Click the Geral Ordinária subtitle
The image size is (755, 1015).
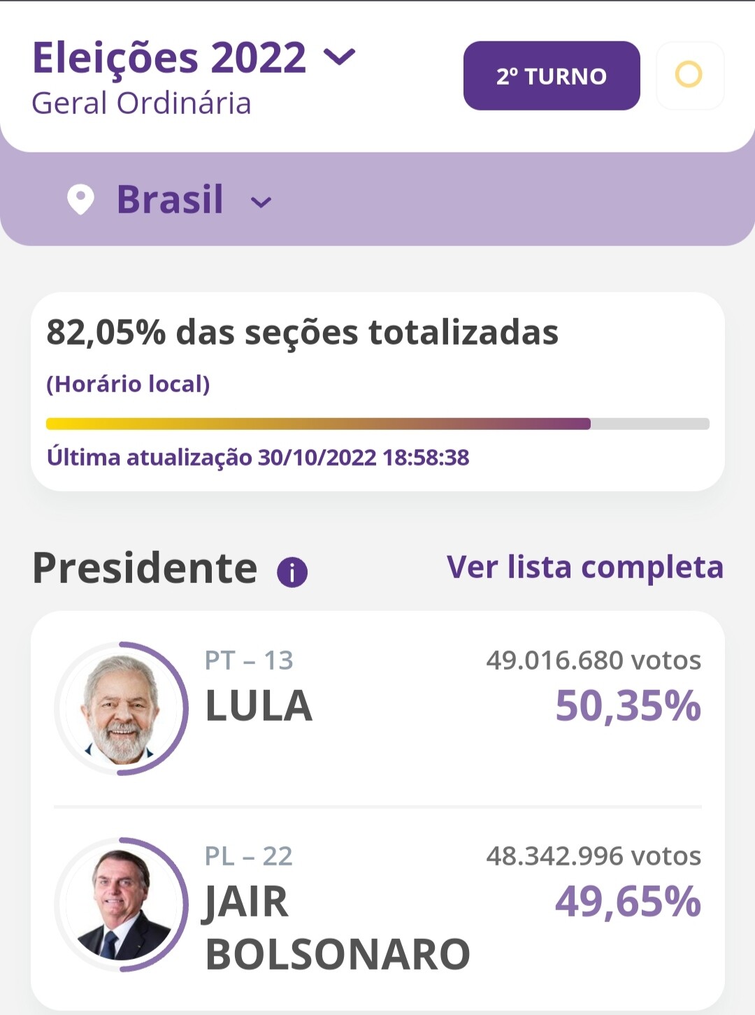(141, 103)
